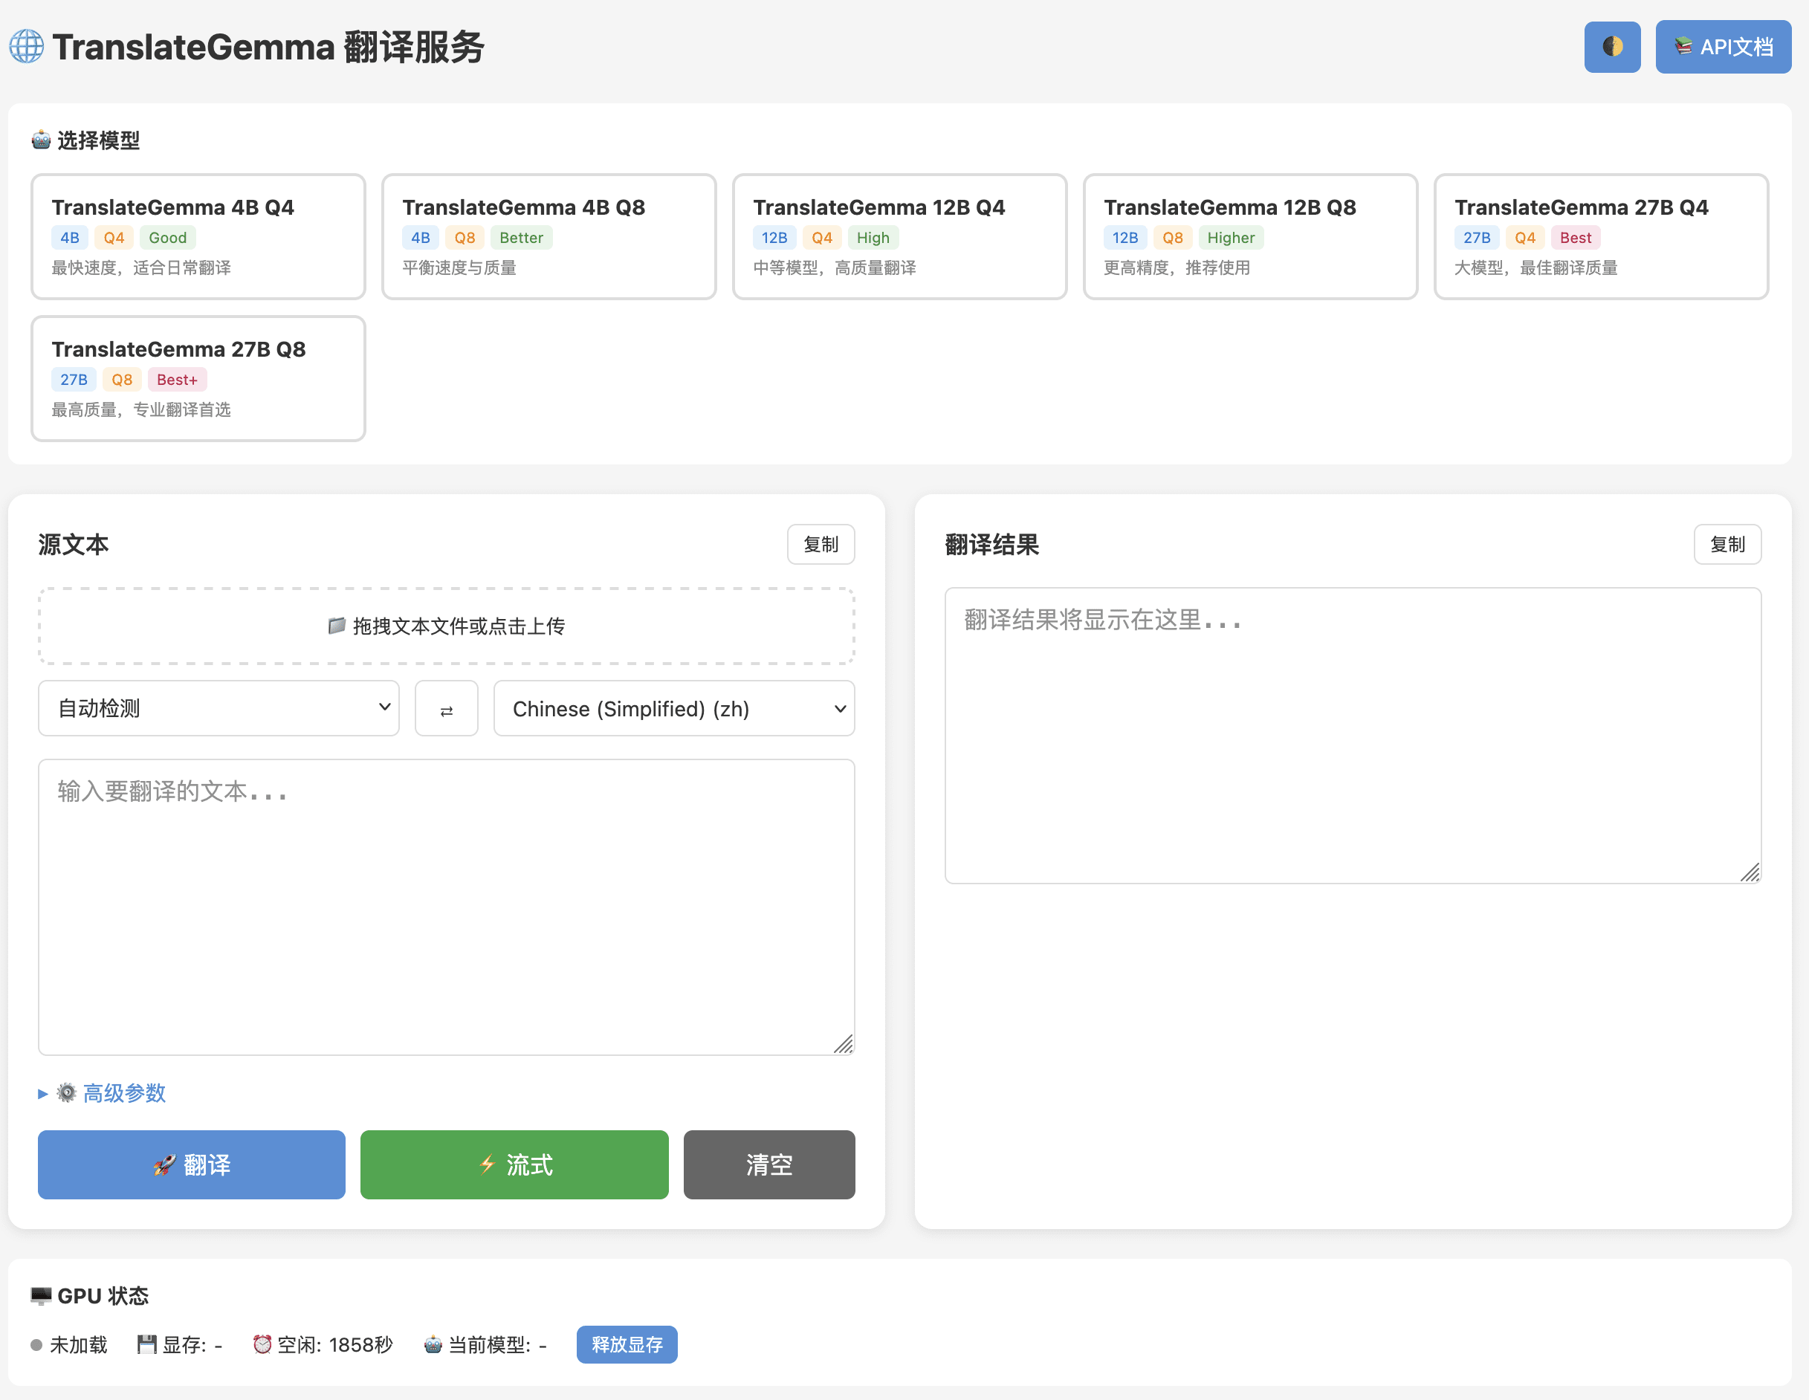
Task: Toggle the dark/light theme button
Action: click(1612, 48)
